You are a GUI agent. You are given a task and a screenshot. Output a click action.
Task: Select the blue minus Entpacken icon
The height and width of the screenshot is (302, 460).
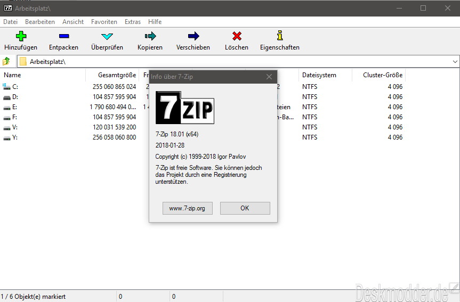[x=63, y=36]
